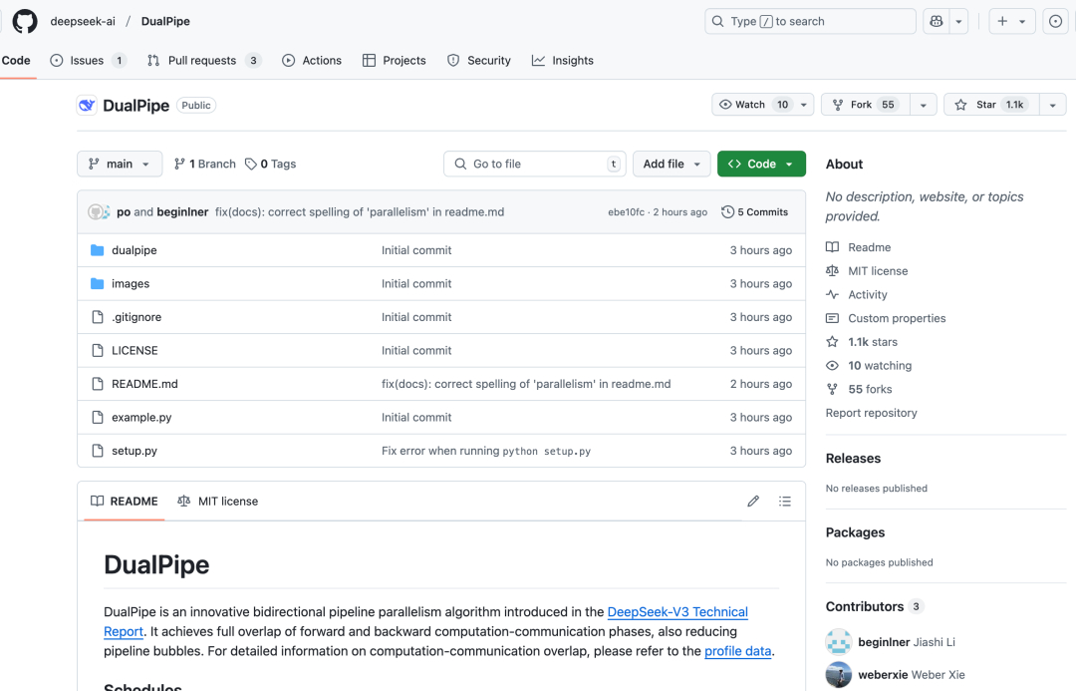Open the main branch dropdown
This screenshot has width=1076, height=691.
pyautogui.click(x=120, y=165)
